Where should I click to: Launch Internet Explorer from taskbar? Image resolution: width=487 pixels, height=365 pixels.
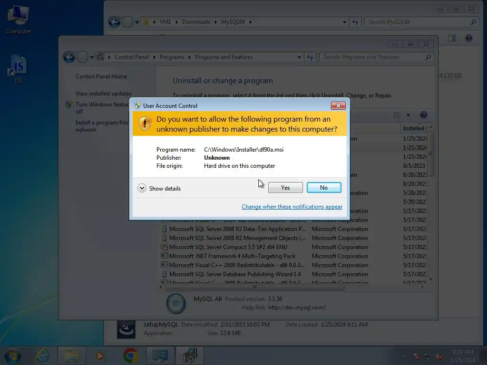42,355
